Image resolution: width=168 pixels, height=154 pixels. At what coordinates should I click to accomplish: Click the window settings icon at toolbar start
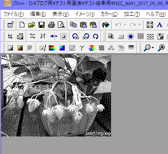[x=10, y=25]
